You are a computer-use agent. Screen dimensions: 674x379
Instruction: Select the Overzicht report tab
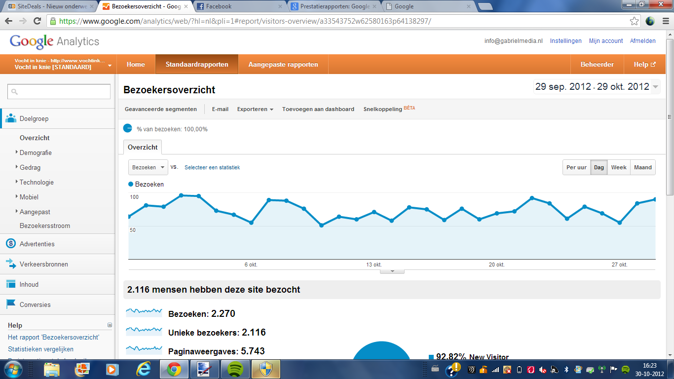[143, 147]
